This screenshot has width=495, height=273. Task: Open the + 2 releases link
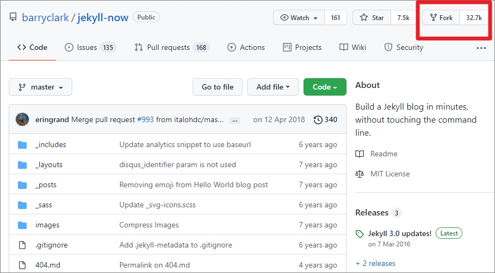coord(375,264)
